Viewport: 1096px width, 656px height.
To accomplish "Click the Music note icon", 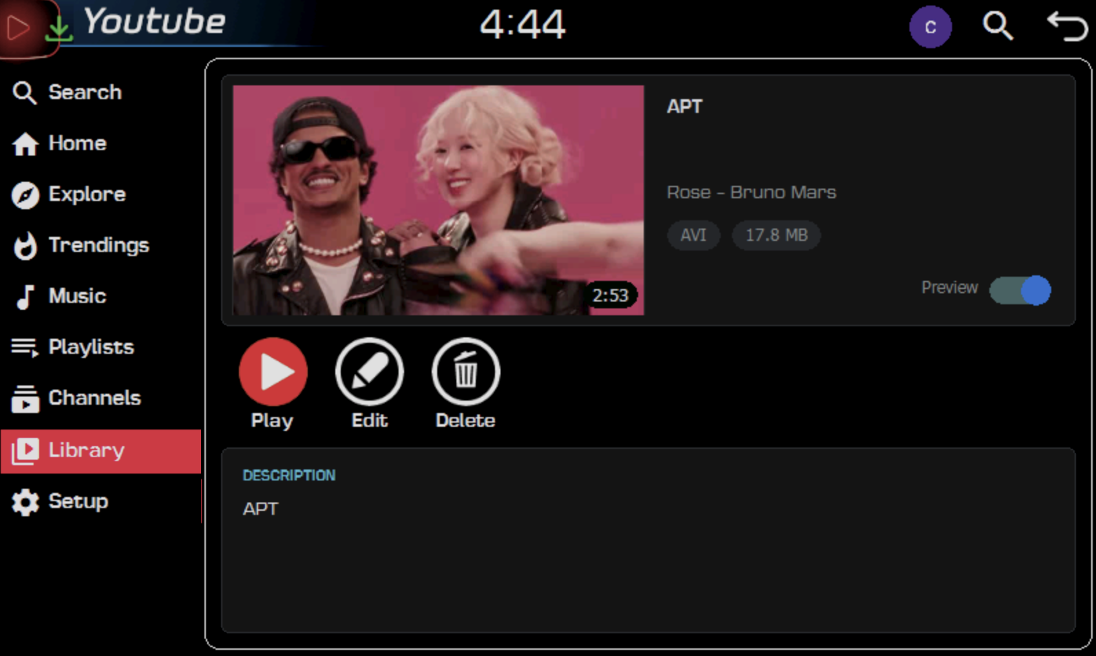I will [25, 297].
